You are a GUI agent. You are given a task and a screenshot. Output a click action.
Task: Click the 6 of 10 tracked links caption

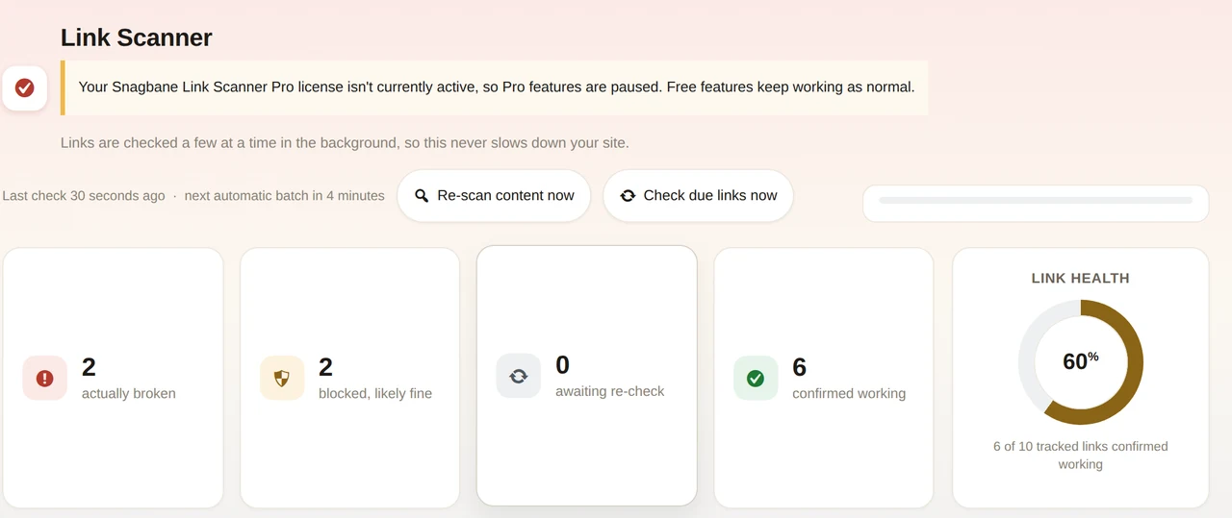point(1081,455)
